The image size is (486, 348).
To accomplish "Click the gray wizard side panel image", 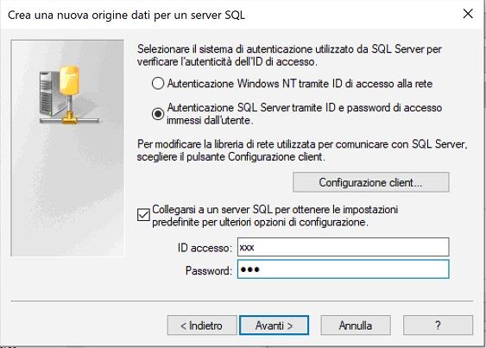I will pos(67,149).
